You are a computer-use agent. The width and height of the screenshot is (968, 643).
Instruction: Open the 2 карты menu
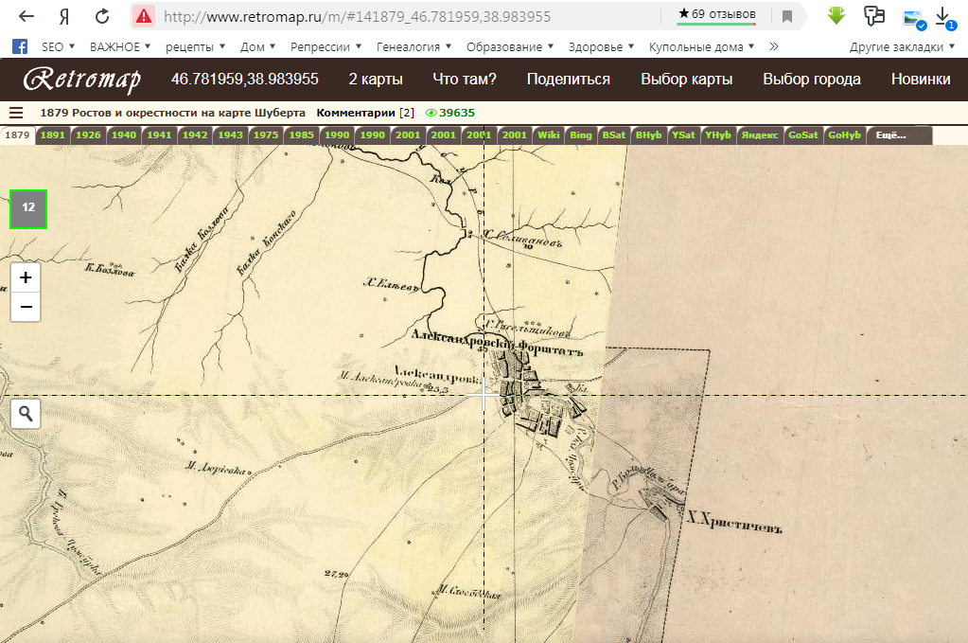pos(376,79)
